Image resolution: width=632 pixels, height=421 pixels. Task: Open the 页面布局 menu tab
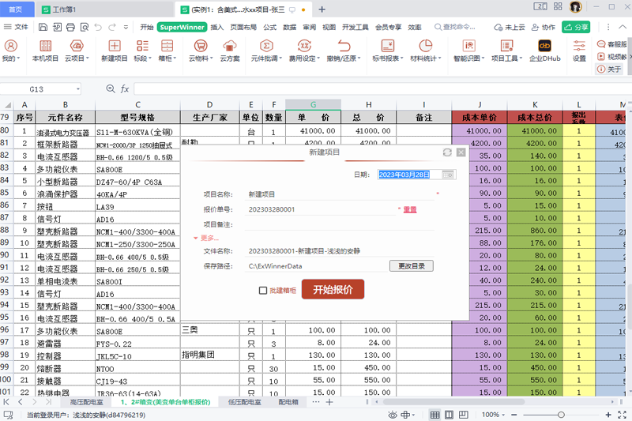(243, 27)
